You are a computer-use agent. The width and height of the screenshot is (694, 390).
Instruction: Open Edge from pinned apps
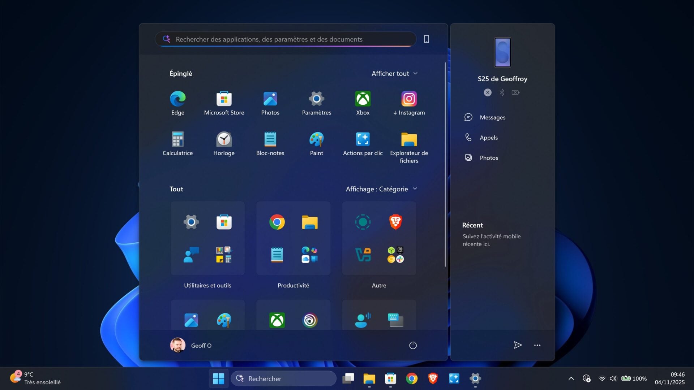[x=177, y=103]
